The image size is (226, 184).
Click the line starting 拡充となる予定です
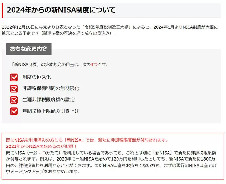(59, 33)
